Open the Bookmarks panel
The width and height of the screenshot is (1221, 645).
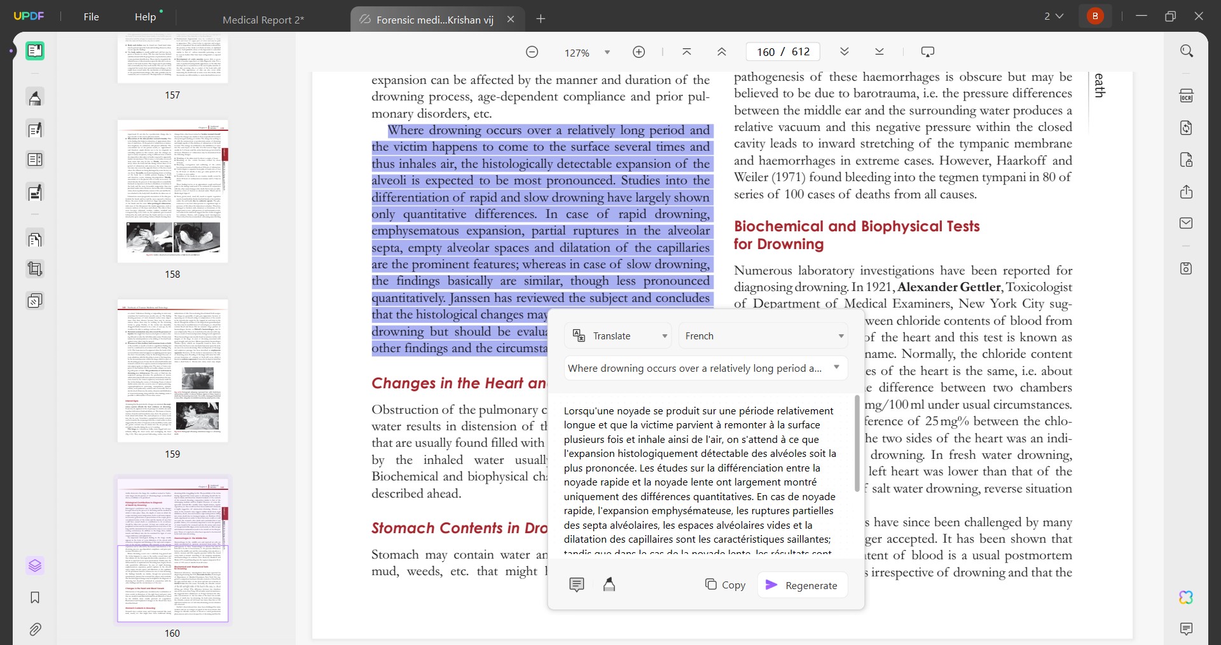click(35, 597)
